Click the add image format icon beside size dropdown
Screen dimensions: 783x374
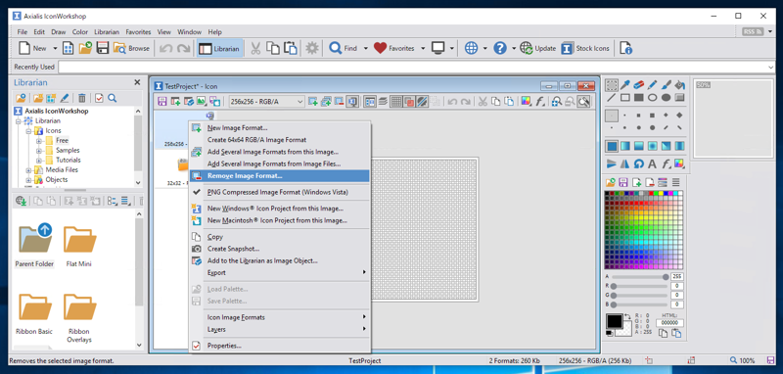313,102
